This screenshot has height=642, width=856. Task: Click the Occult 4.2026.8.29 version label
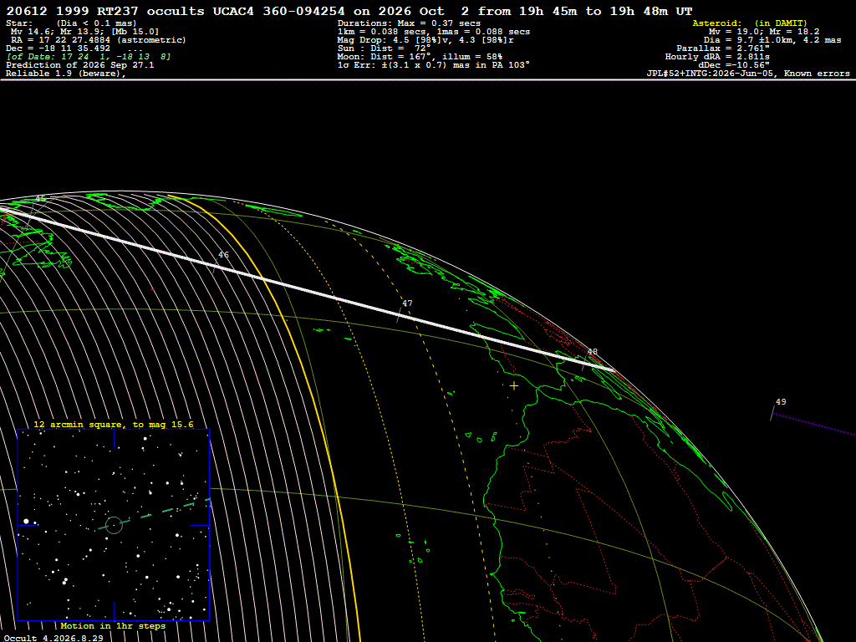pos(53,638)
